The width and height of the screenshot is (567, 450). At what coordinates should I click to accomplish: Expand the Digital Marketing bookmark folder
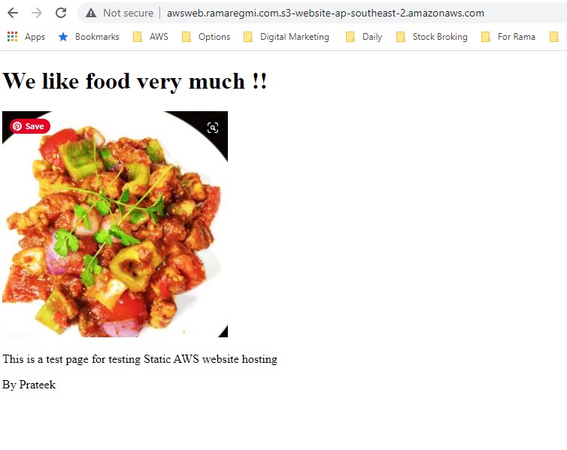(x=286, y=37)
